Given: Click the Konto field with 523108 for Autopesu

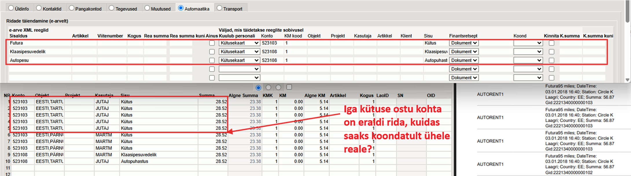Looking at the screenshot, I should point(272,60).
